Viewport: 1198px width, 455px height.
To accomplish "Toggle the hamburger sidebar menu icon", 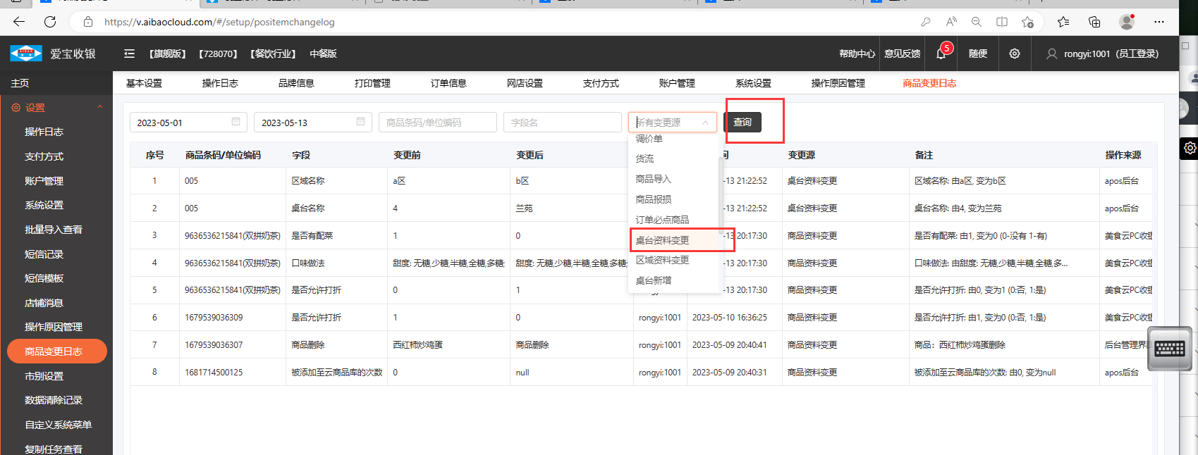I will pos(129,54).
